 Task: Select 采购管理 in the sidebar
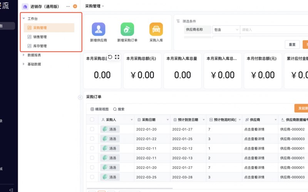pyautogui.click(x=49, y=28)
